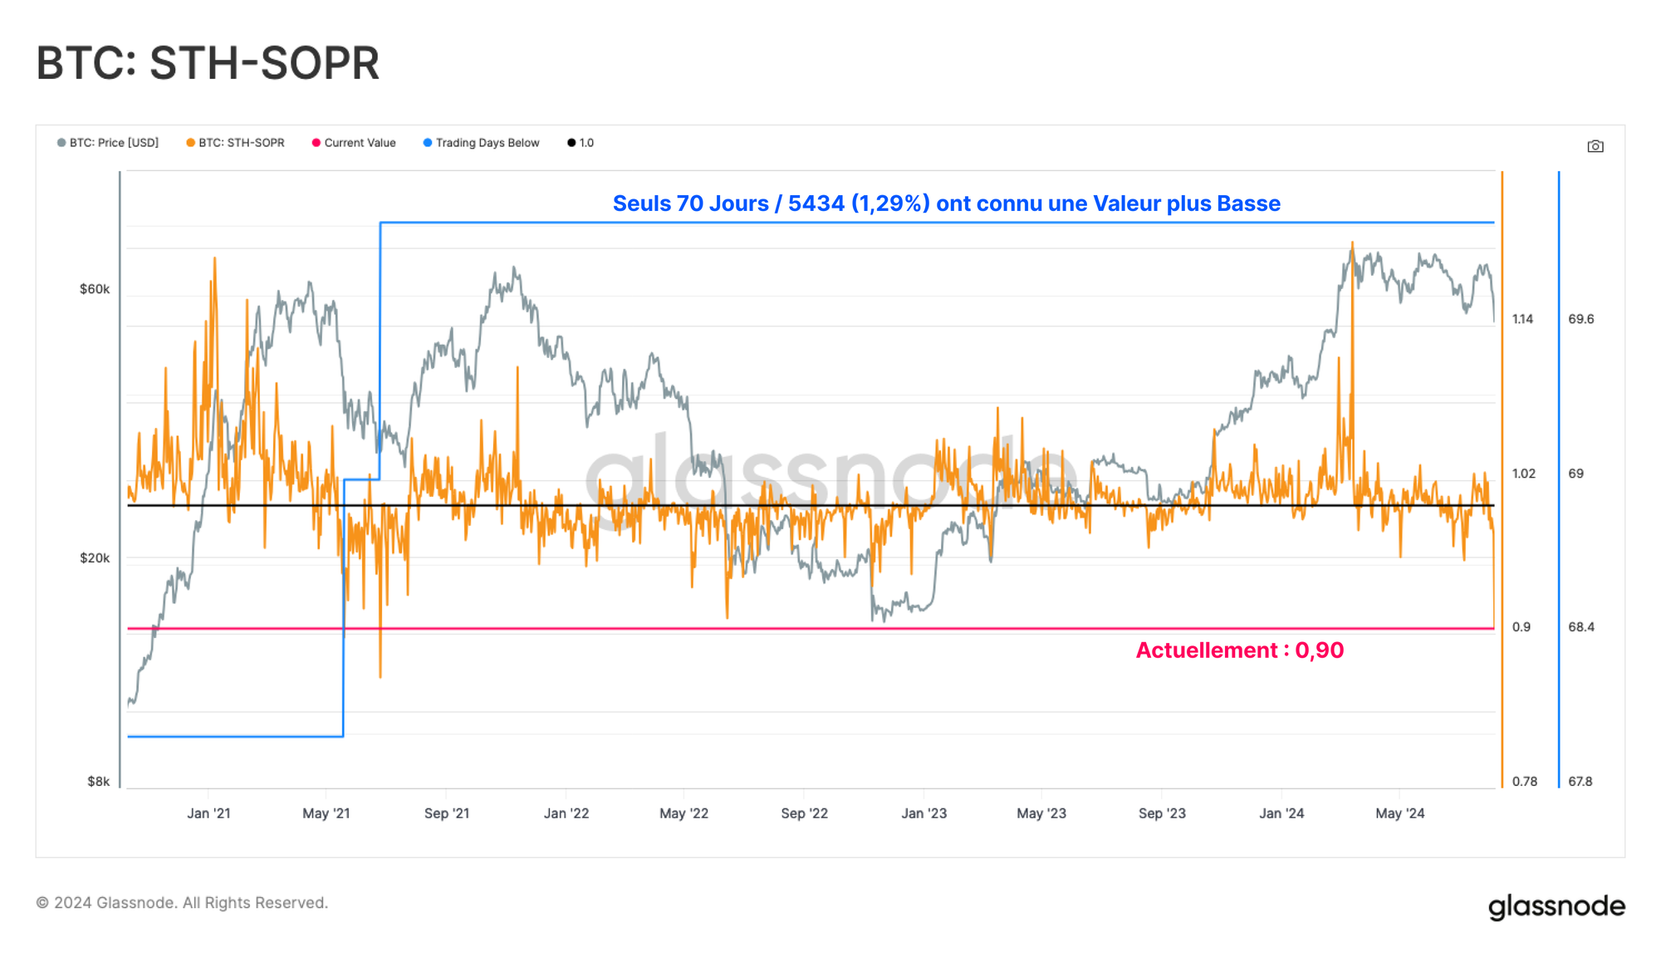
Task: Click the Jan '23 x-axis label
Action: [924, 813]
